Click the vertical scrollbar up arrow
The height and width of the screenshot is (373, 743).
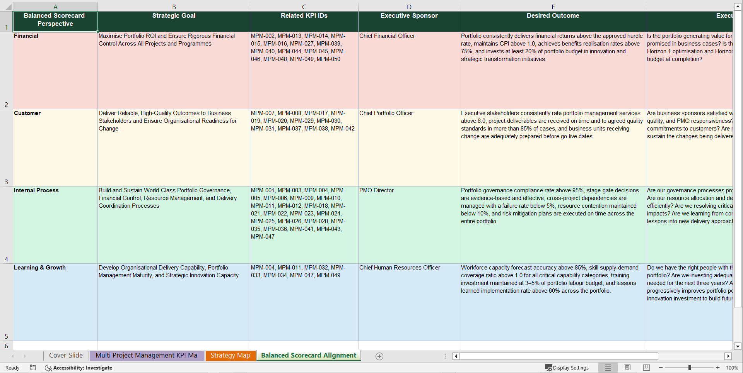click(738, 7)
